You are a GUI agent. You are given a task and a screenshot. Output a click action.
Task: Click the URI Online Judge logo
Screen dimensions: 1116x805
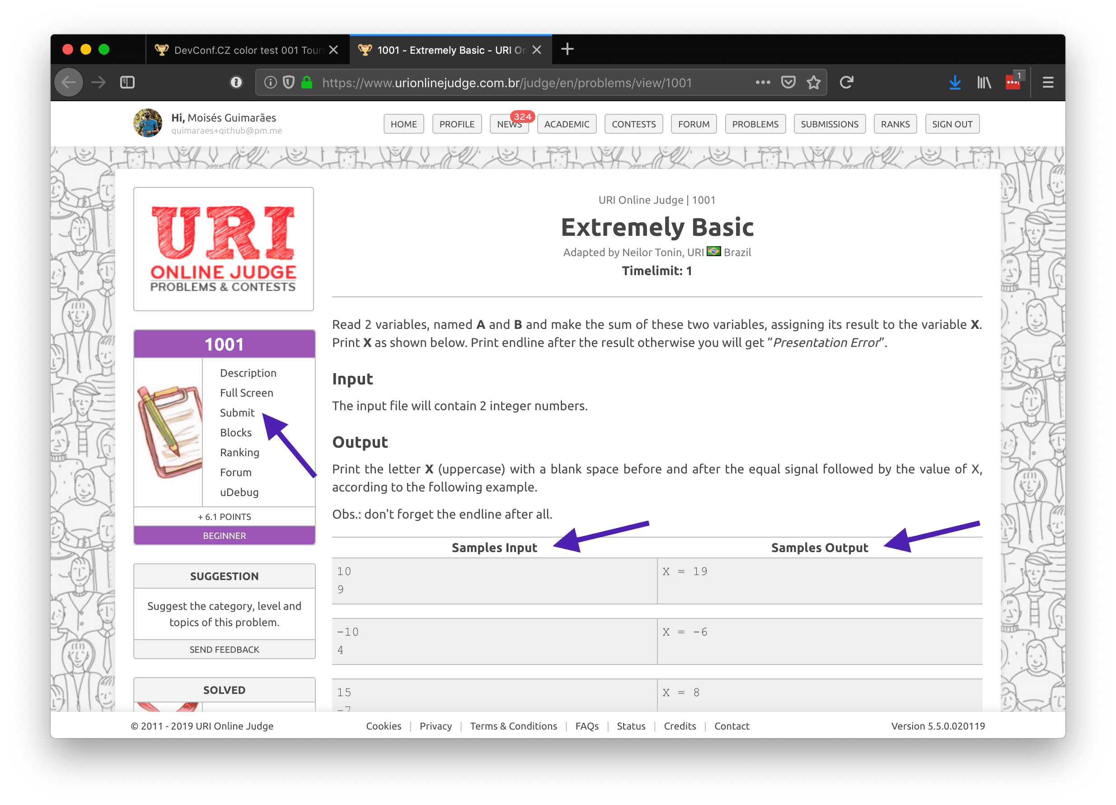coord(223,249)
